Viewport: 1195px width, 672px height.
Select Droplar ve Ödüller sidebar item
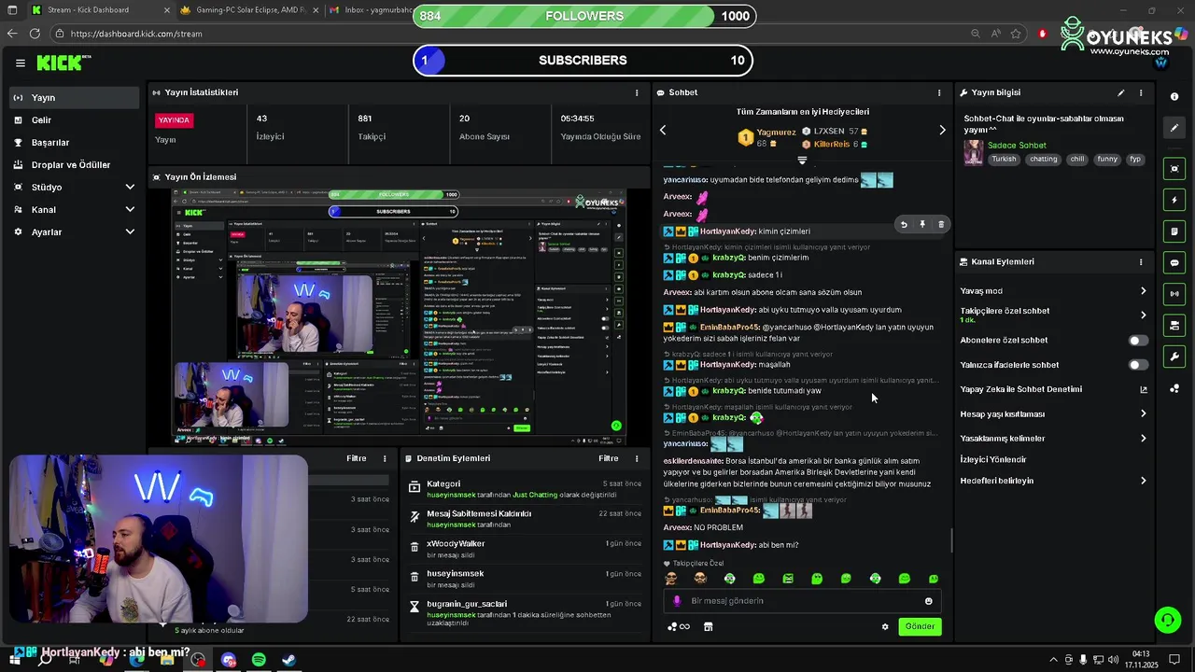pos(75,164)
